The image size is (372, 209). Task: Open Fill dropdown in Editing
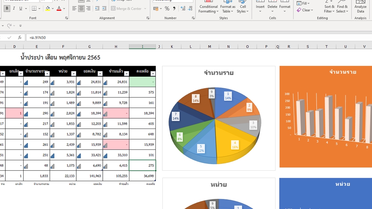(x=303, y=3)
